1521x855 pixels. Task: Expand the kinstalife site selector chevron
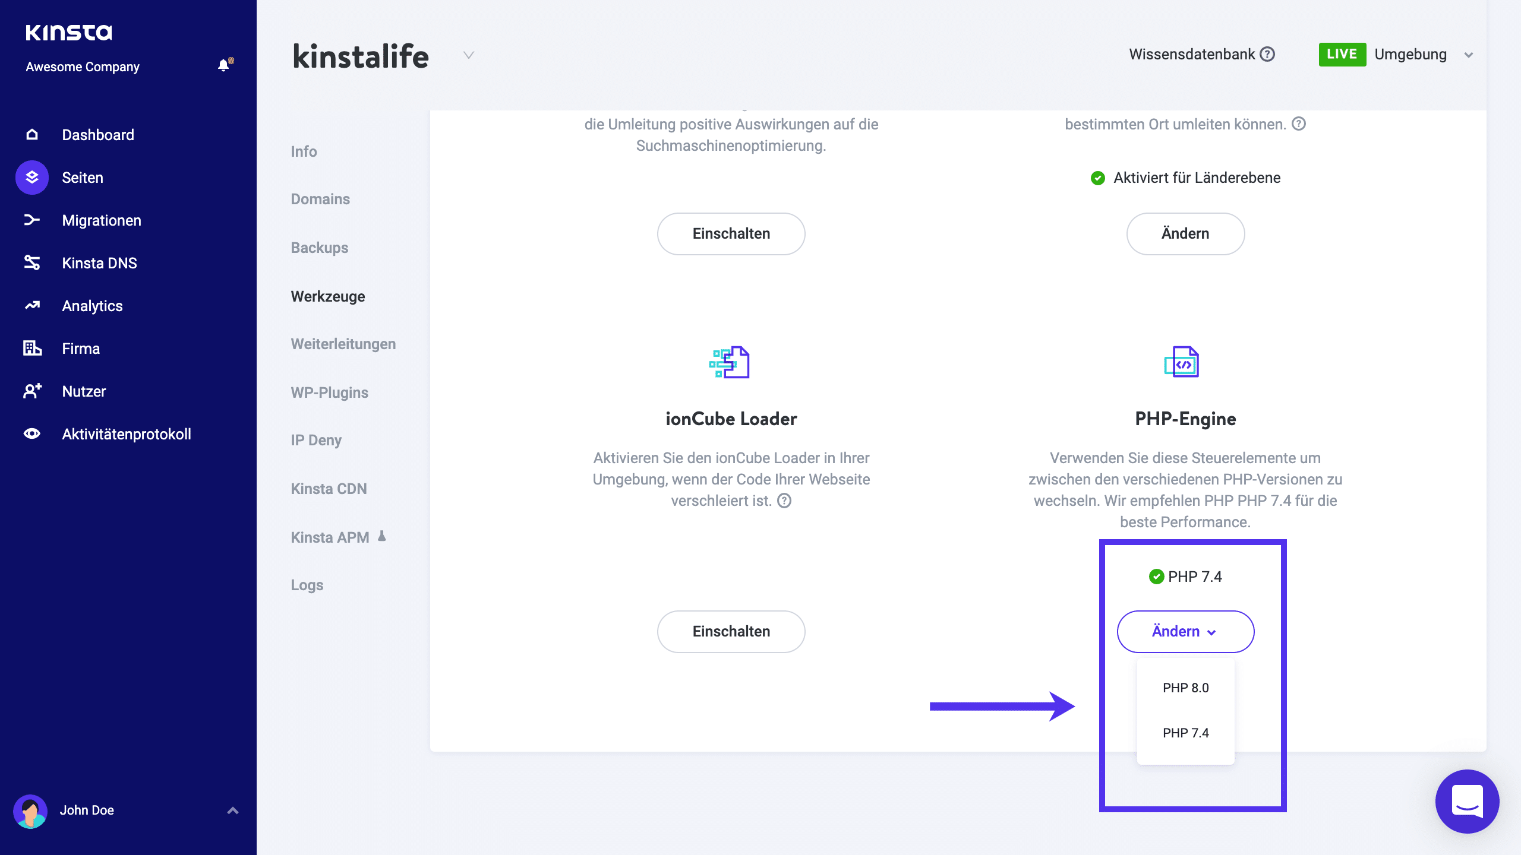coord(468,55)
